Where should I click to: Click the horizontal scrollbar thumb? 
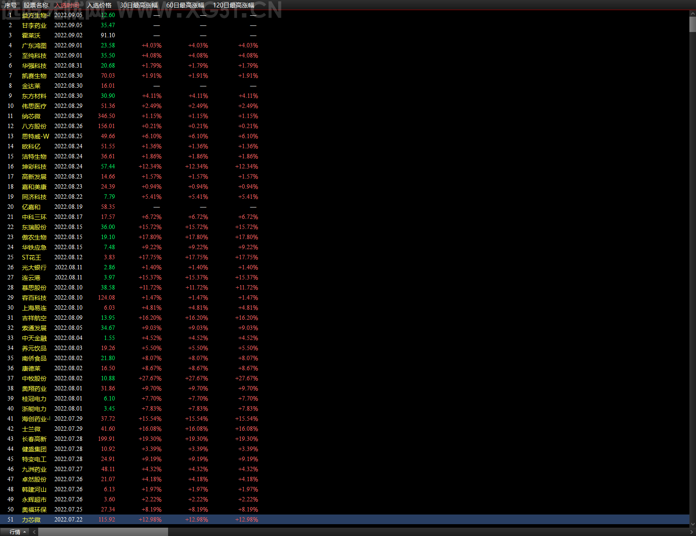point(103,532)
